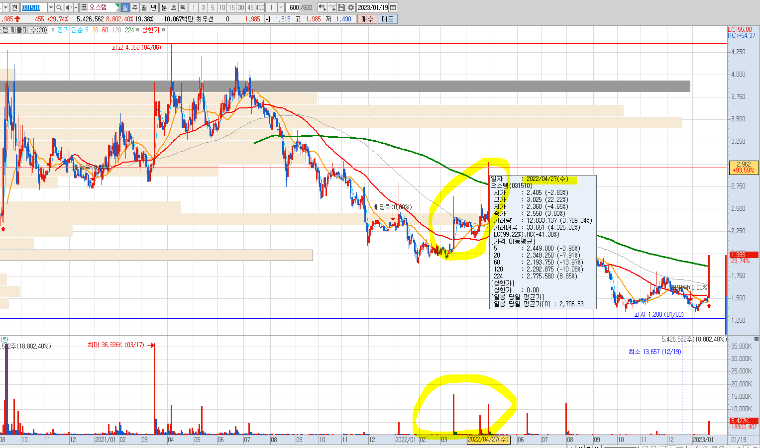Click the 코 market type button
This screenshot has height=448, width=760.
[84, 7]
